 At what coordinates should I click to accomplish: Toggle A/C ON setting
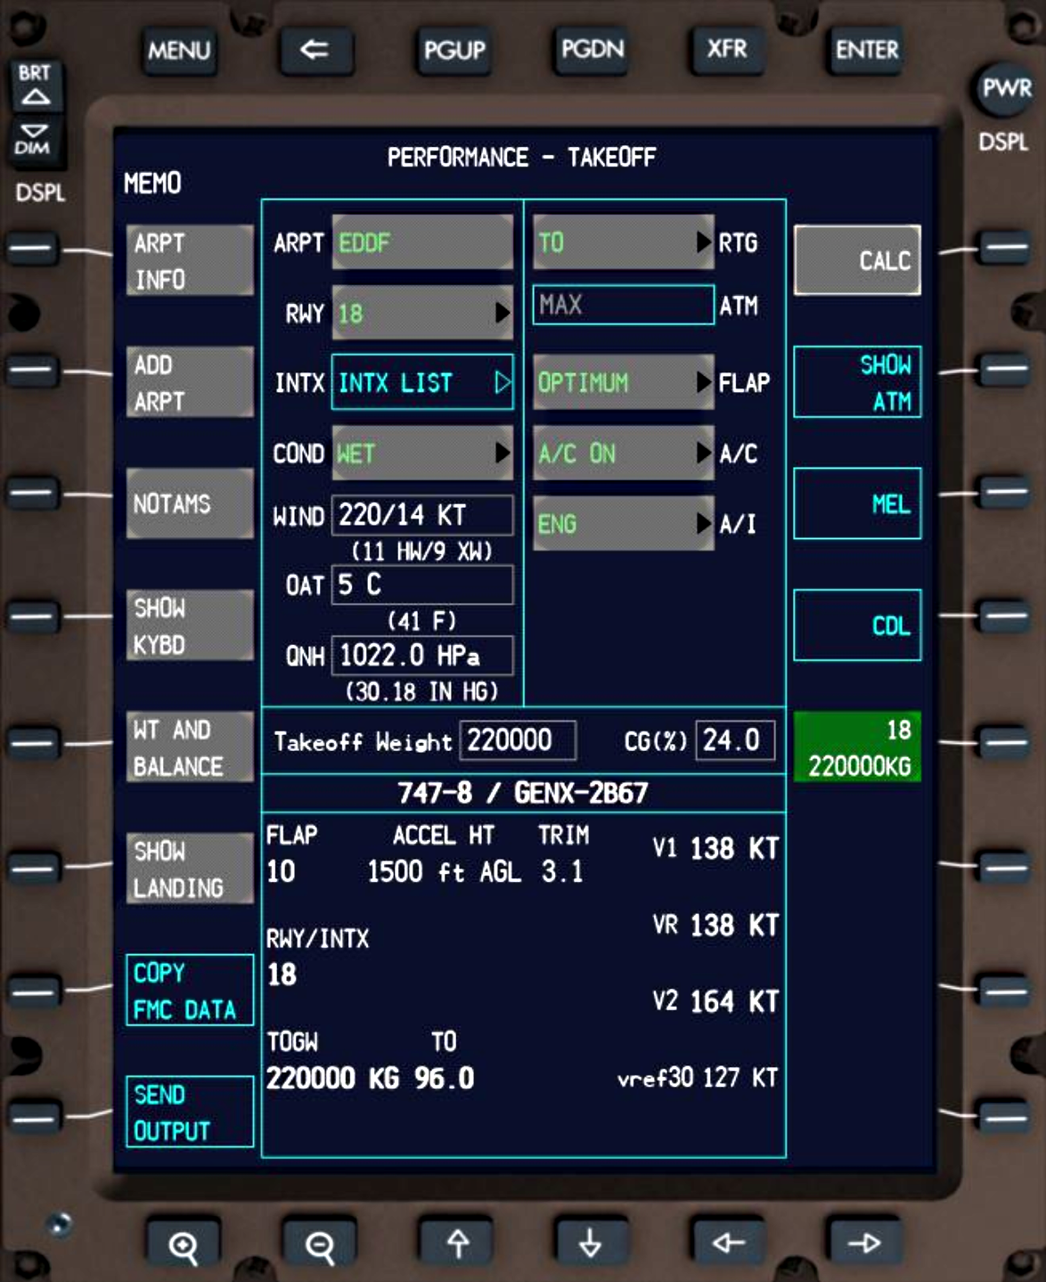click(x=624, y=453)
